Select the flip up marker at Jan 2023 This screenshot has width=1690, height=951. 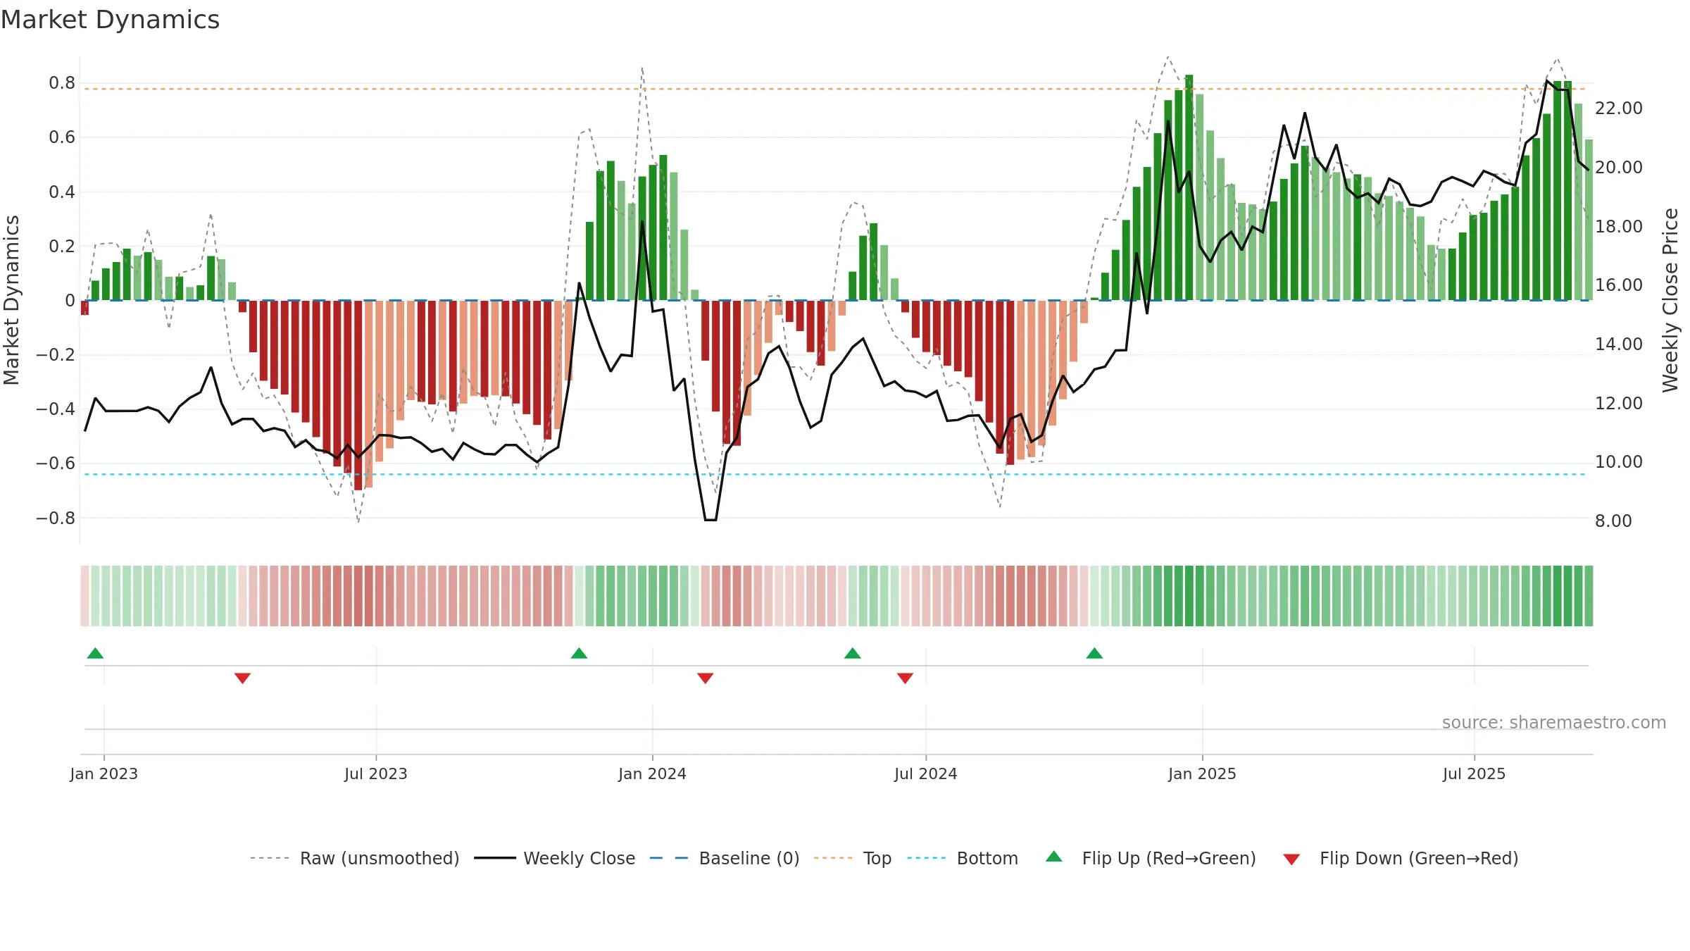pos(95,653)
